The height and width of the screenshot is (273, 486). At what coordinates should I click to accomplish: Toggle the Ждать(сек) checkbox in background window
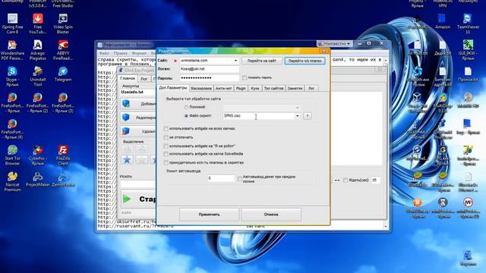[x=346, y=180]
